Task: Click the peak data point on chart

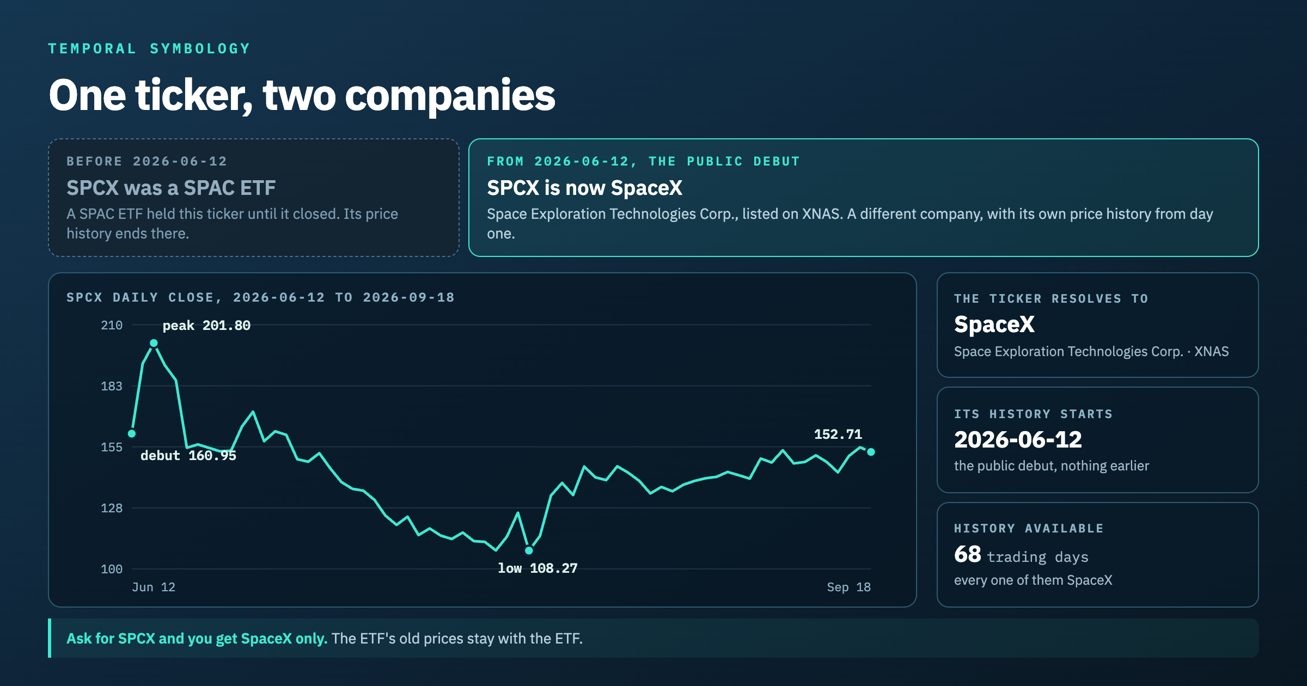Action: coord(154,343)
